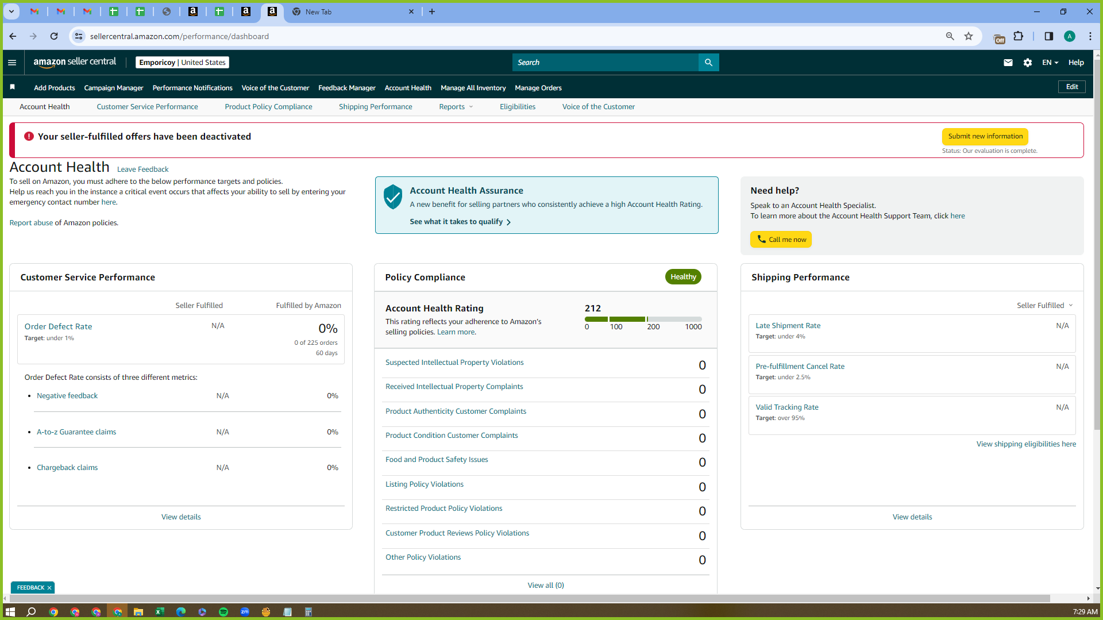Click the extension icon with the Off badge

pyautogui.click(x=999, y=38)
